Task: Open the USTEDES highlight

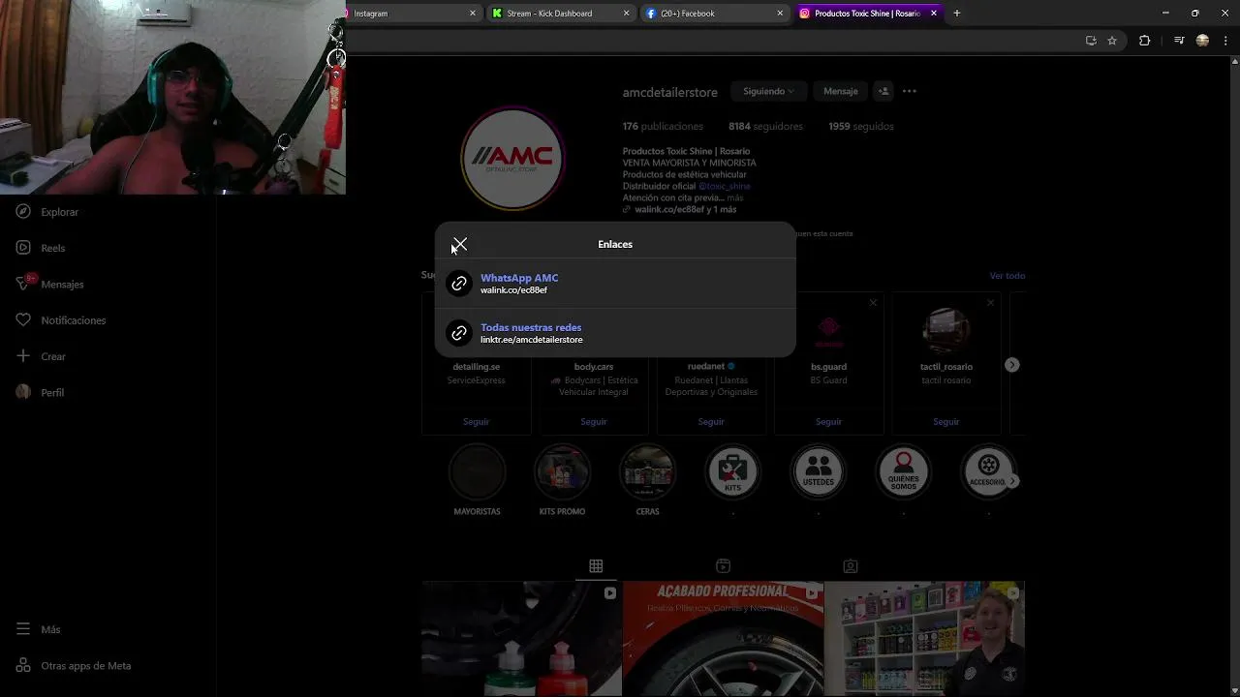Action: [x=818, y=471]
